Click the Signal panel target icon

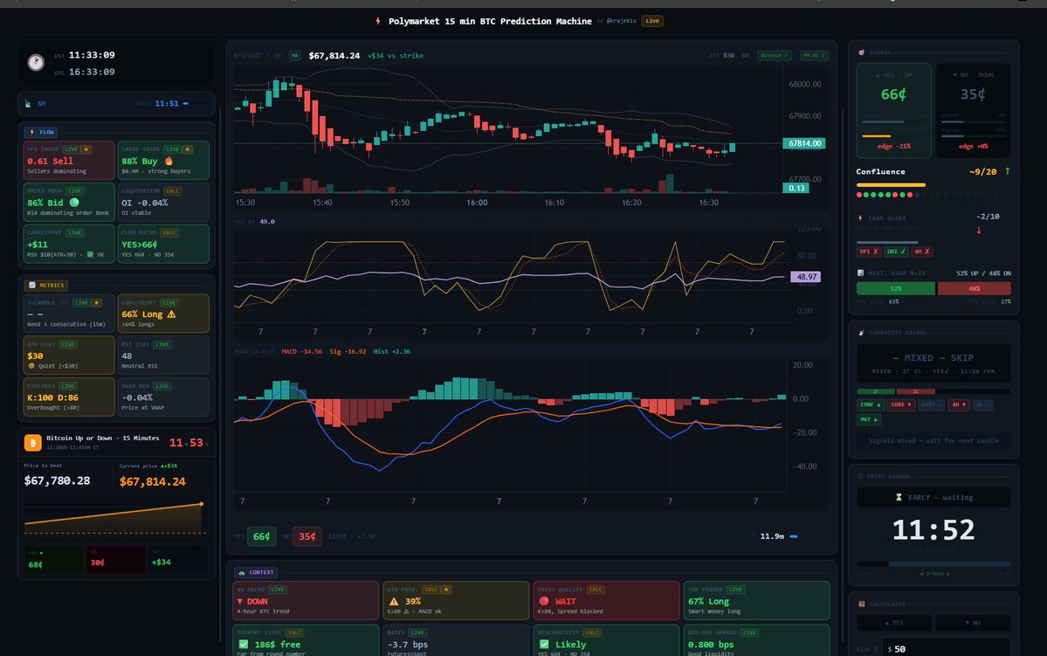click(x=861, y=52)
